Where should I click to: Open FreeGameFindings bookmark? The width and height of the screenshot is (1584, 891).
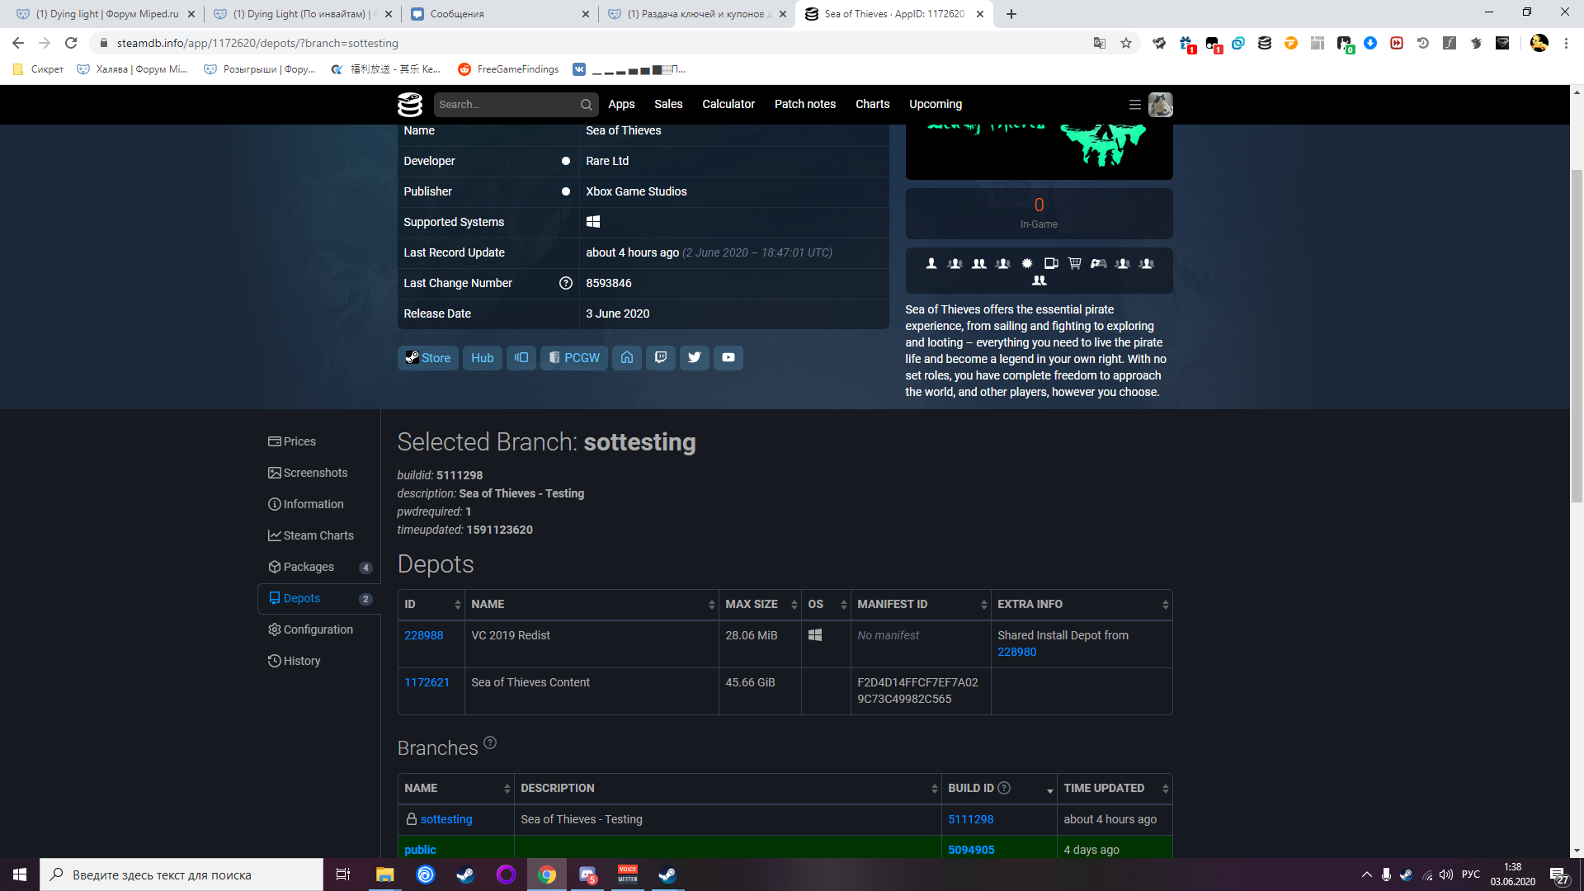pos(508,69)
